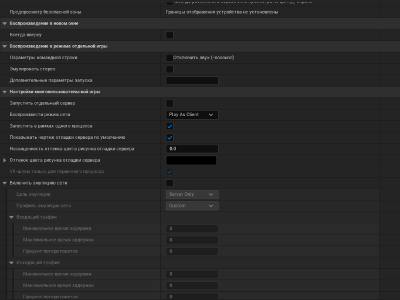The width and height of the screenshot is (400, 300).
Task: Click incoming 'Минимальное время задержки' field
Action: [x=192, y=229]
